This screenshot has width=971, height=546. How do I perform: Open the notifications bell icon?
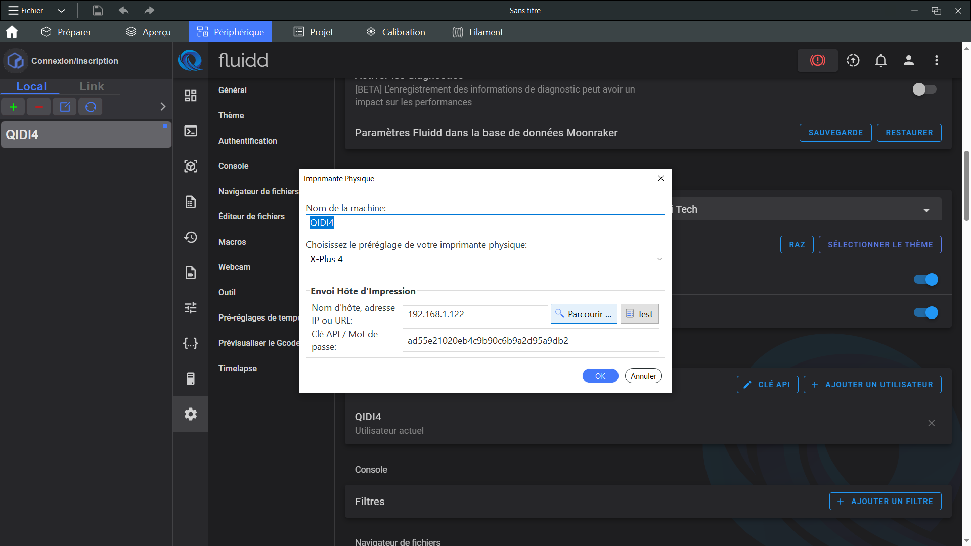[x=881, y=60]
